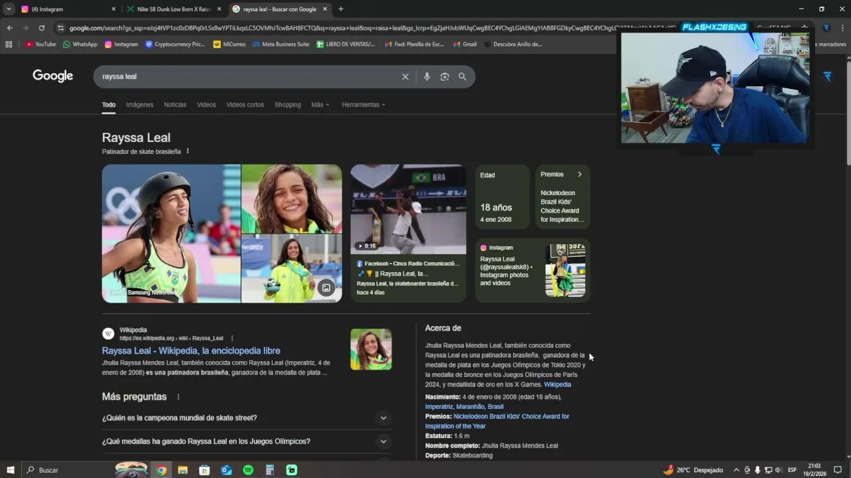This screenshot has height=478, width=851.
Task: Open the Herramientas dropdown
Action: point(363,105)
